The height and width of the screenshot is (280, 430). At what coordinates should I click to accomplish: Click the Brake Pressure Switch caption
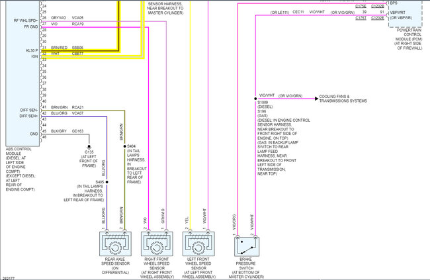click(x=246, y=268)
